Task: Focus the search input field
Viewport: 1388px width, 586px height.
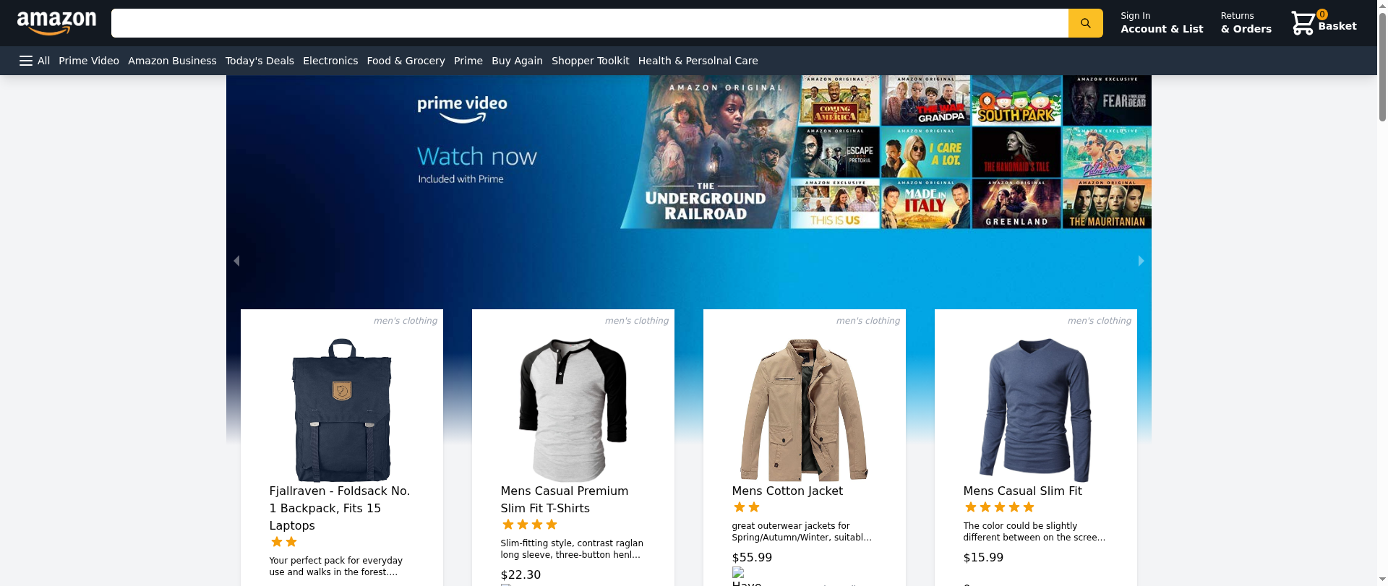Action: 589,23
